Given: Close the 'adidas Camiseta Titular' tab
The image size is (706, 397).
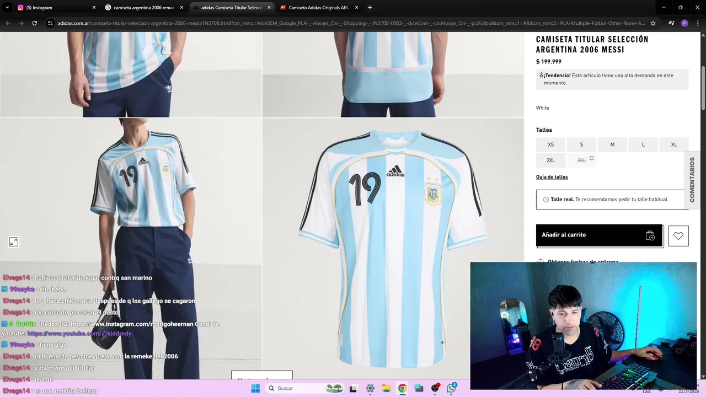Looking at the screenshot, I should (x=269, y=8).
